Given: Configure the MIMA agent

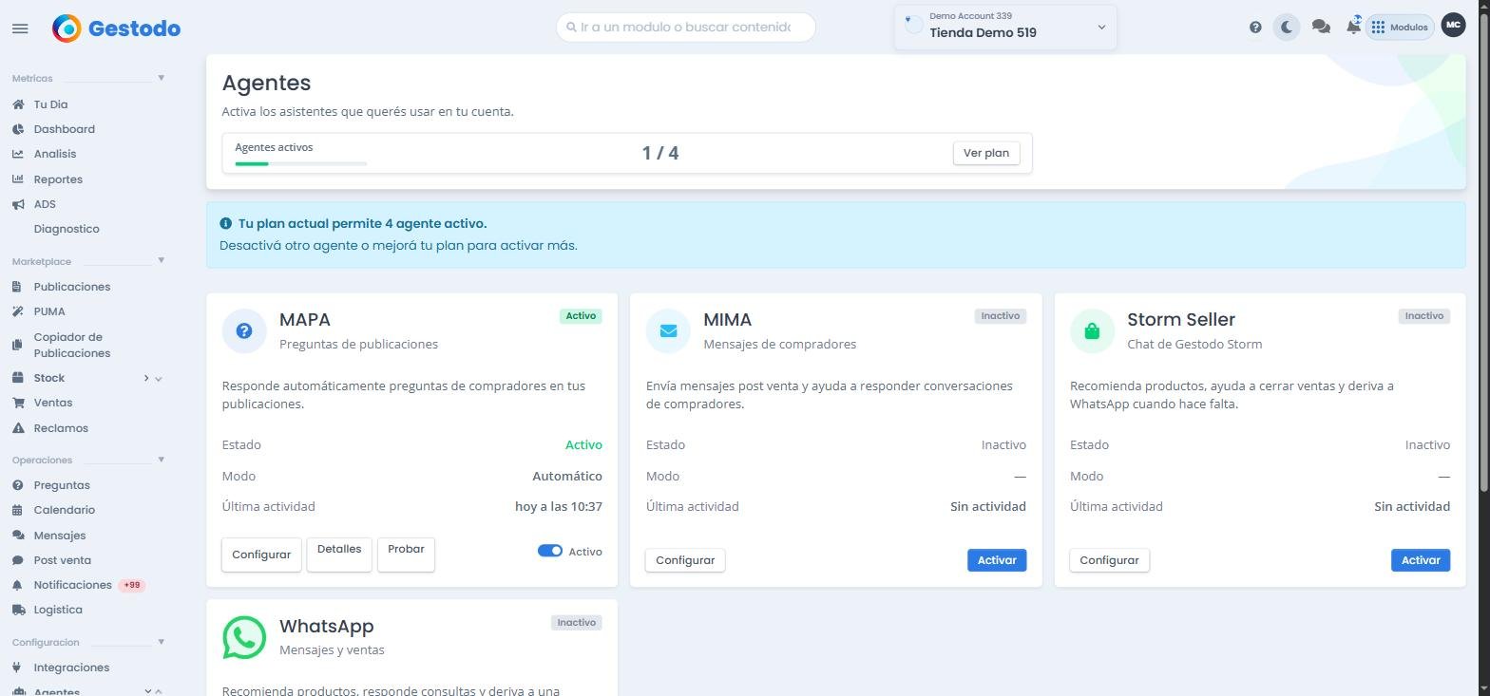Looking at the screenshot, I should (x=685, y=560).
